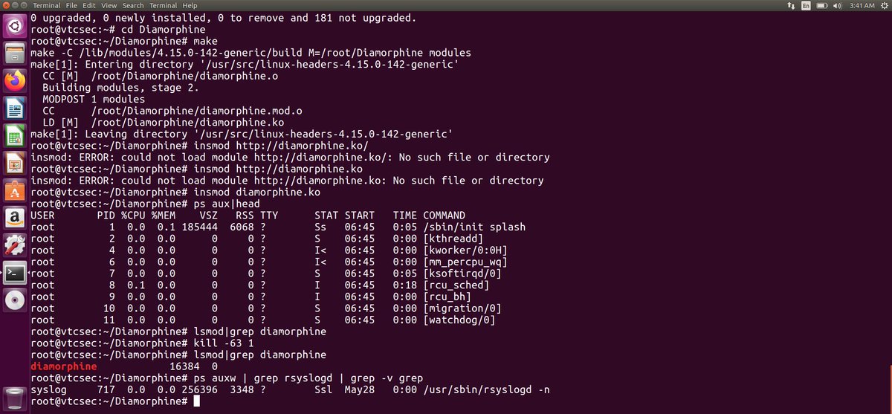The width and height of the screenshot is (892, 414).
Task: Click the '[rcu_sched]' process entry
Action: (x=456, y=285)
